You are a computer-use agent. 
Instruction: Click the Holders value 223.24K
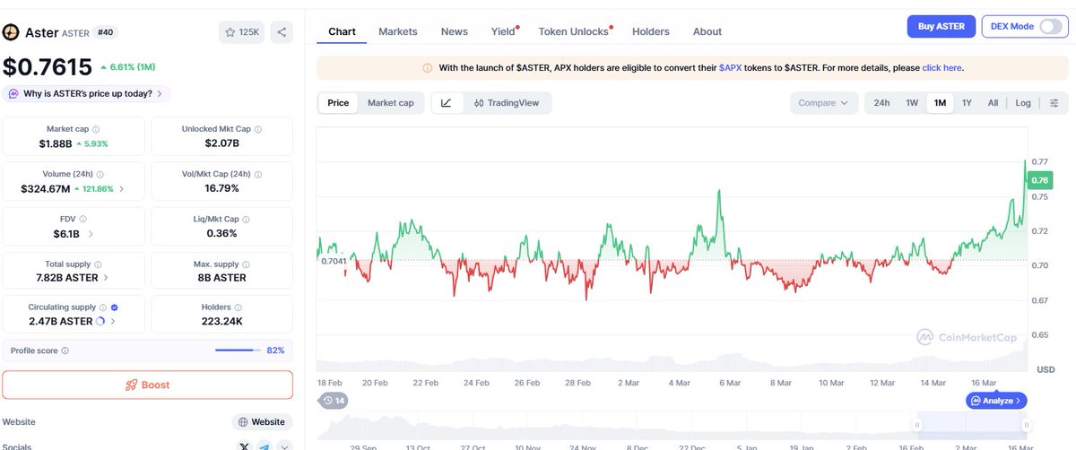(x=223, y=321)
